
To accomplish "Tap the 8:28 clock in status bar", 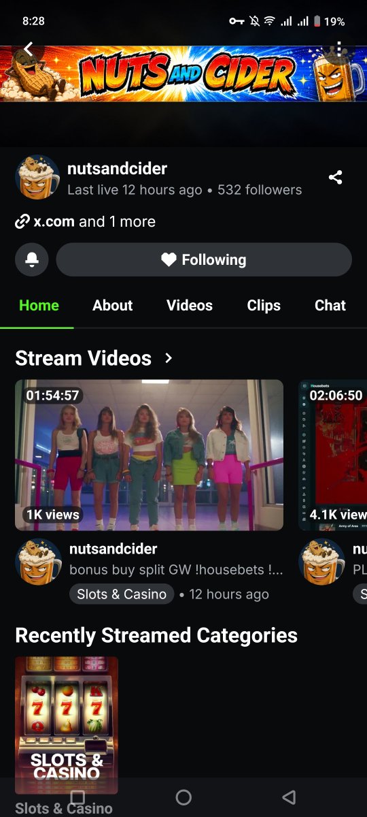I will pyautogui.click(x=33, y=21).
